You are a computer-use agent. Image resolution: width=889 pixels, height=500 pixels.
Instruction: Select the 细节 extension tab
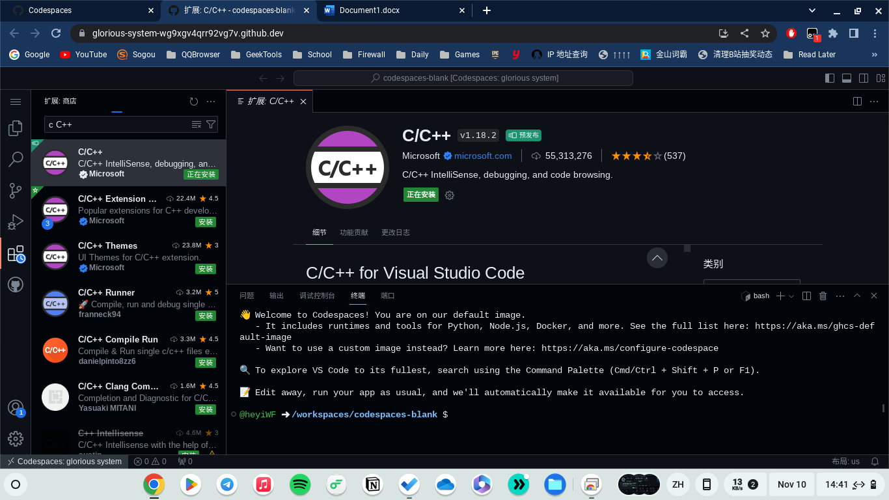click(320, 232)
